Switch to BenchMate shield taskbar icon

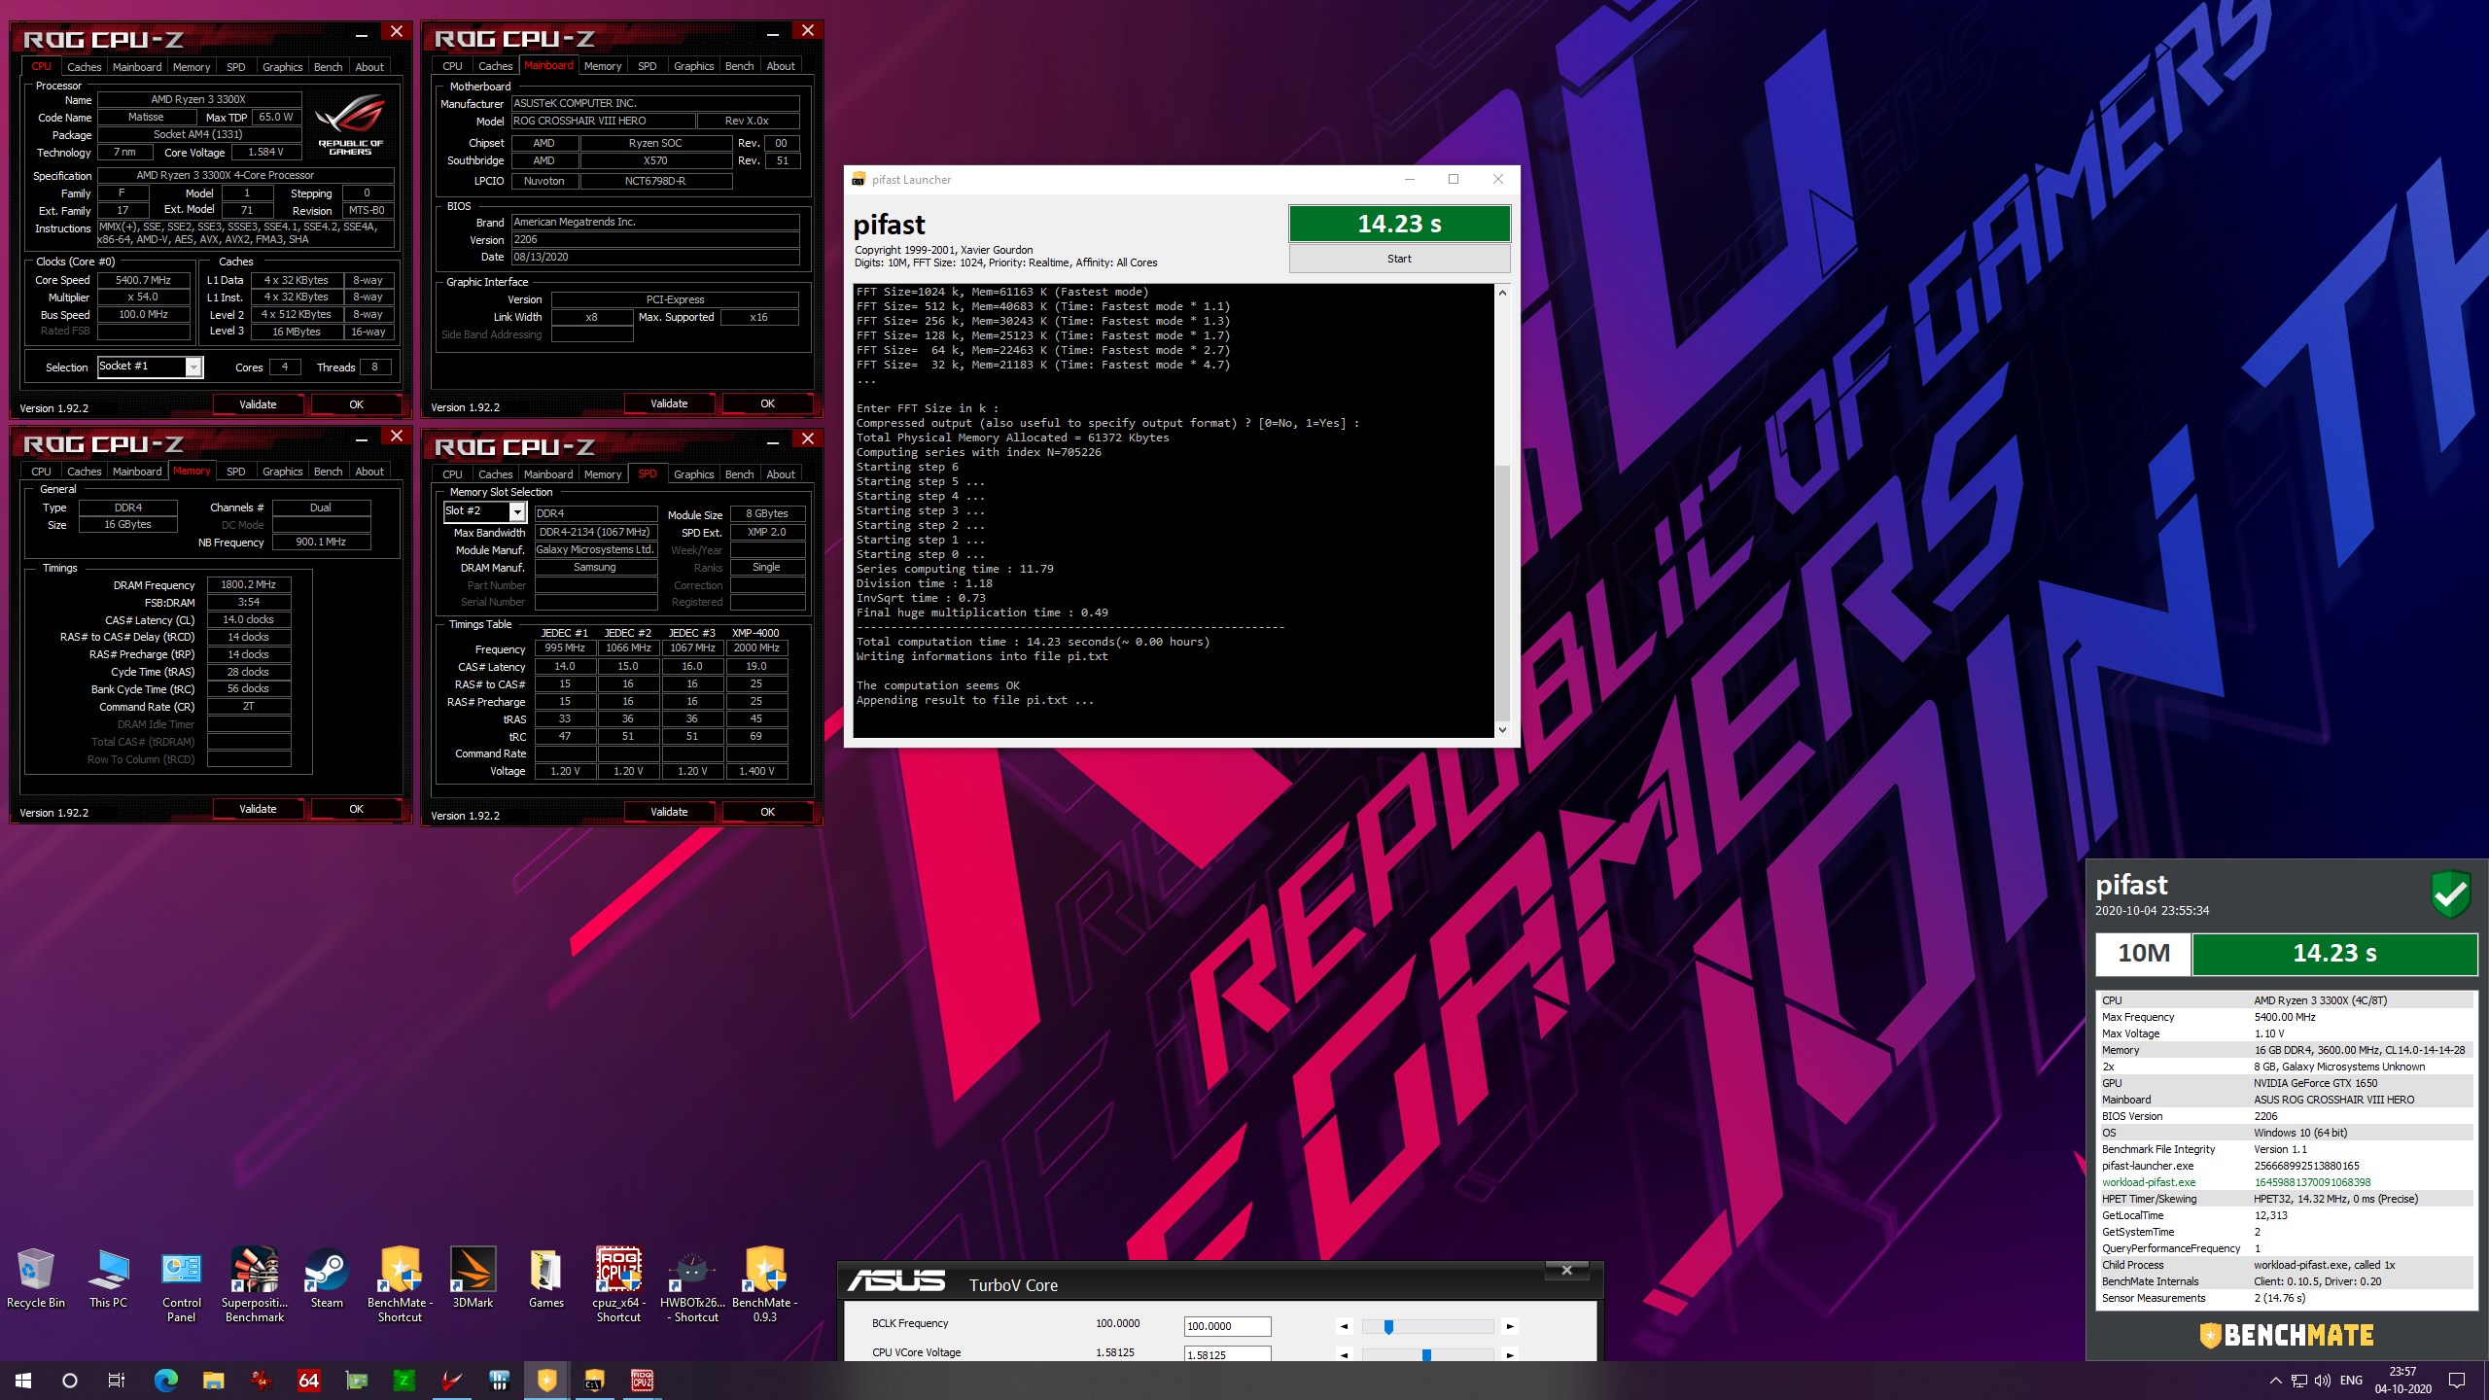(547, 1381)
